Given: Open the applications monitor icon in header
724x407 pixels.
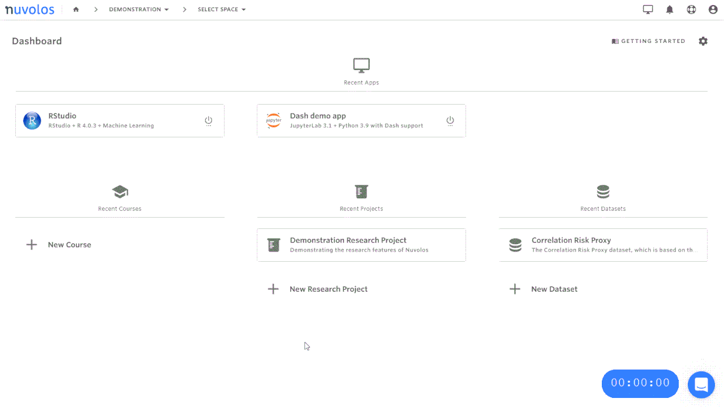Looking at the screenshot, I should [648, 10].
